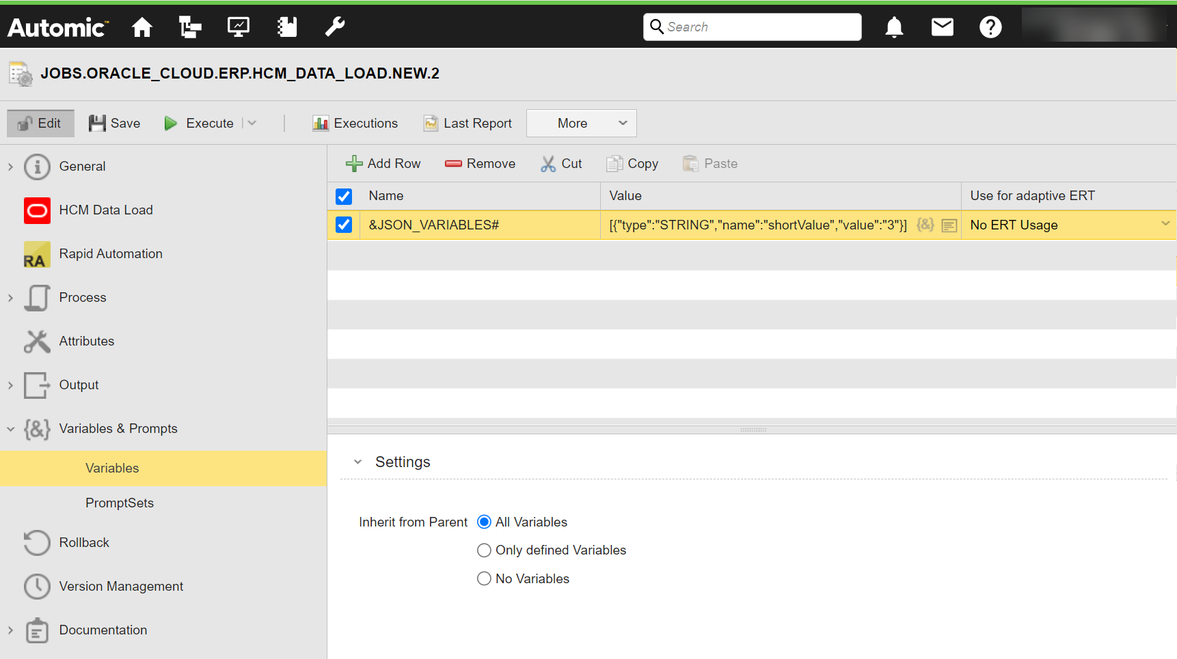Click the Documentation clipboard icon
Viewport: 1177px width, 659px height.
pos(37,630)
